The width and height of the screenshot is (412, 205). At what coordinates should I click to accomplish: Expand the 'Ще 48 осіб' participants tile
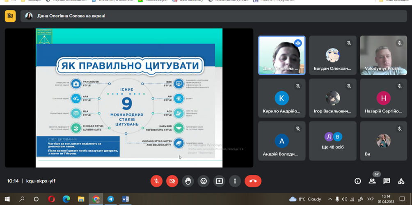tap(332, 140)
